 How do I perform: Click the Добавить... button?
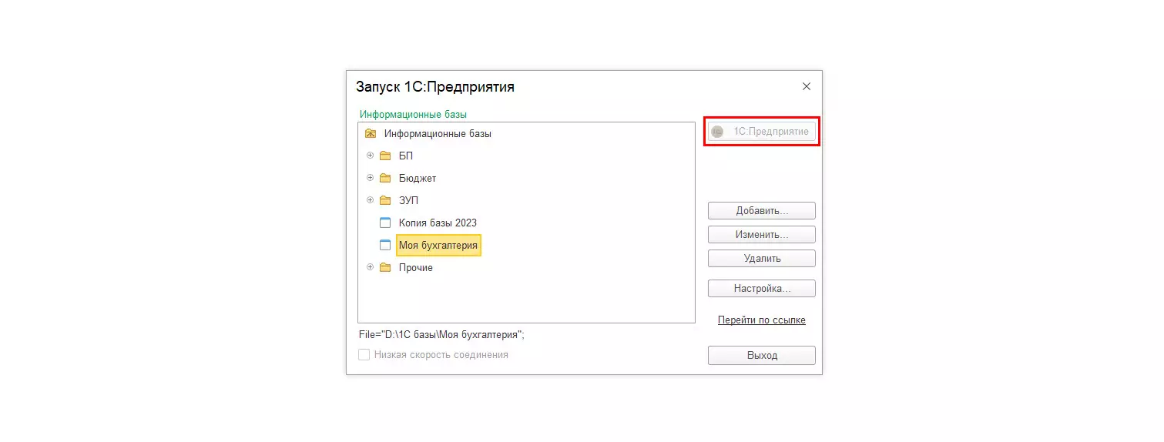pyautogui.click(x=762, y=210)
